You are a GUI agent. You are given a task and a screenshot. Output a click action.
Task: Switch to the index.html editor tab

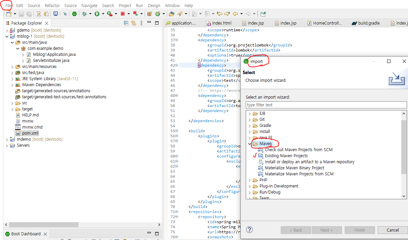(x=218, y=23)
